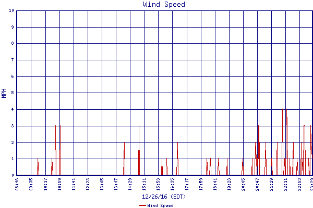
Task: Click the 08:46 time label
Action: [17, 184]
